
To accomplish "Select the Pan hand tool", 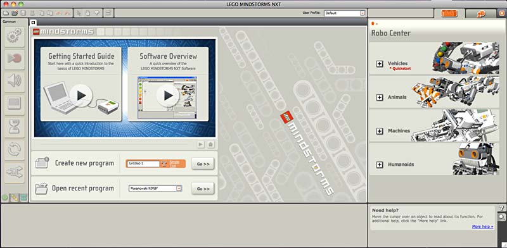I will (87, 13).
